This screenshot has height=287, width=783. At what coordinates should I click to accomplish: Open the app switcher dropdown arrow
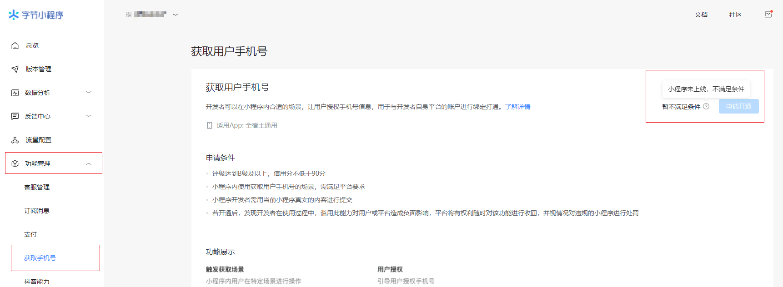click(x=176, y=15)
